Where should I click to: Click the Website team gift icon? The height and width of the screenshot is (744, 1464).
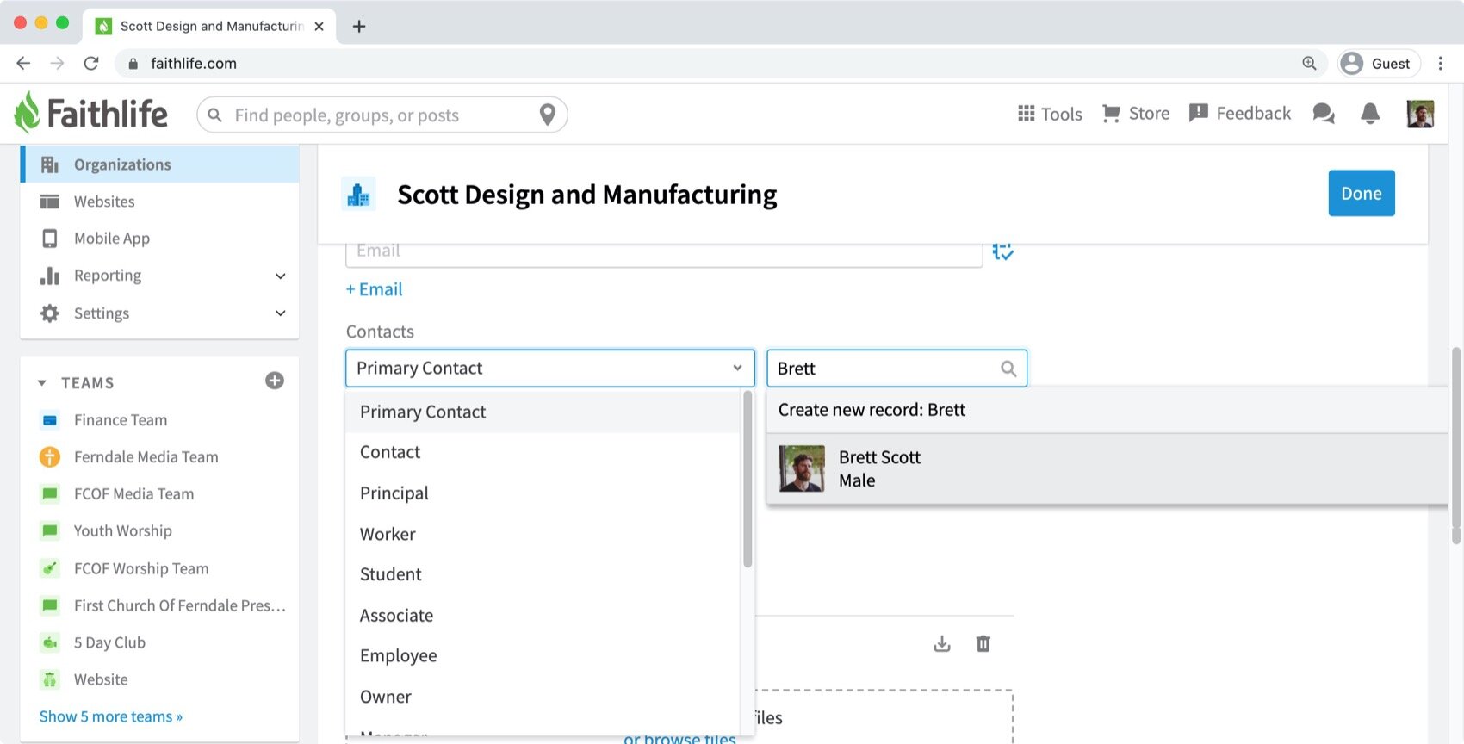[50, 679]
